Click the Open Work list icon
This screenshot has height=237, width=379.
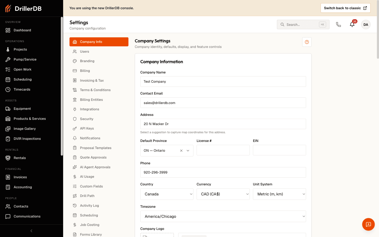click(8, 70)
